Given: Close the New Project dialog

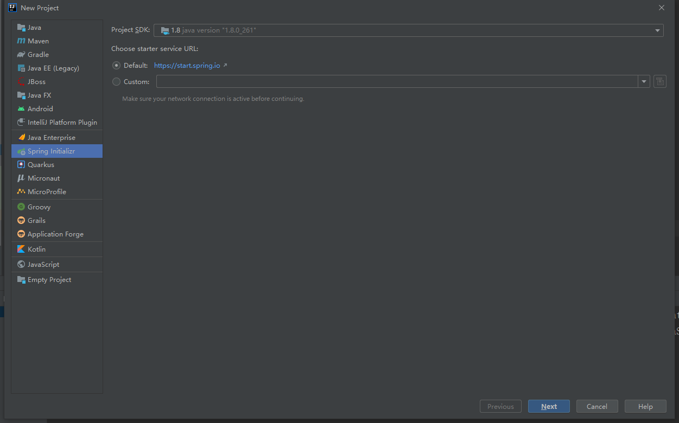Looking at the screenshot, I should click(x=661, y=8).
